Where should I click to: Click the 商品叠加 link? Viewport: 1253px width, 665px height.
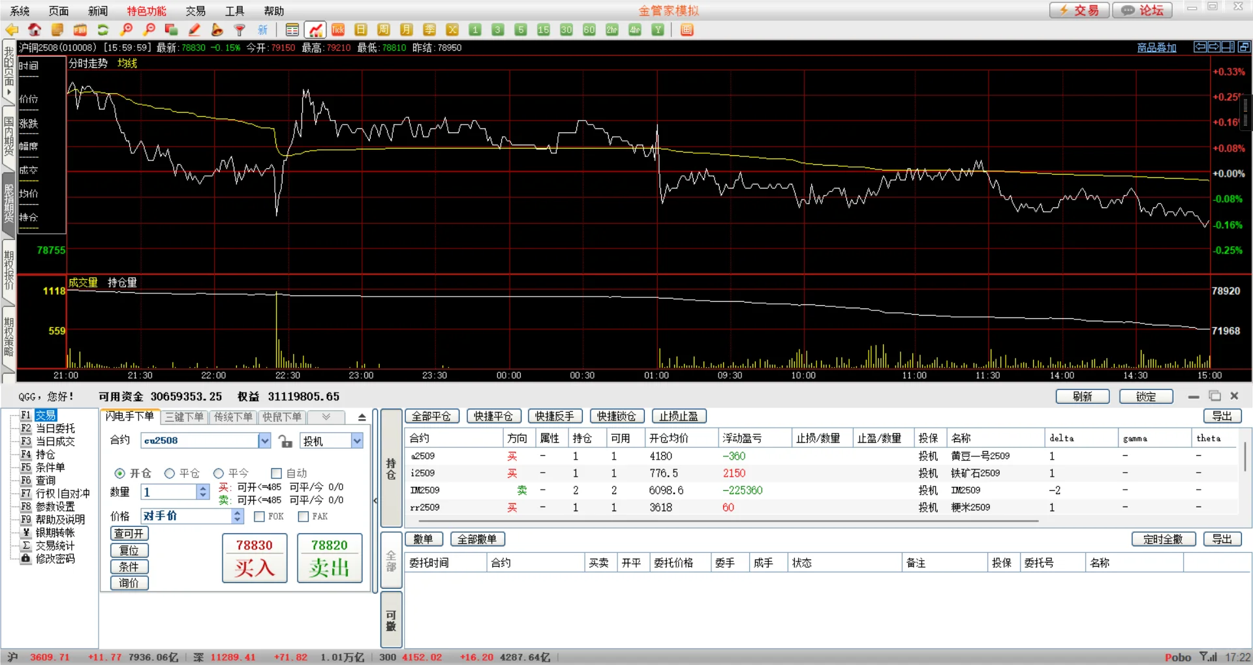tap(1156, 48)
